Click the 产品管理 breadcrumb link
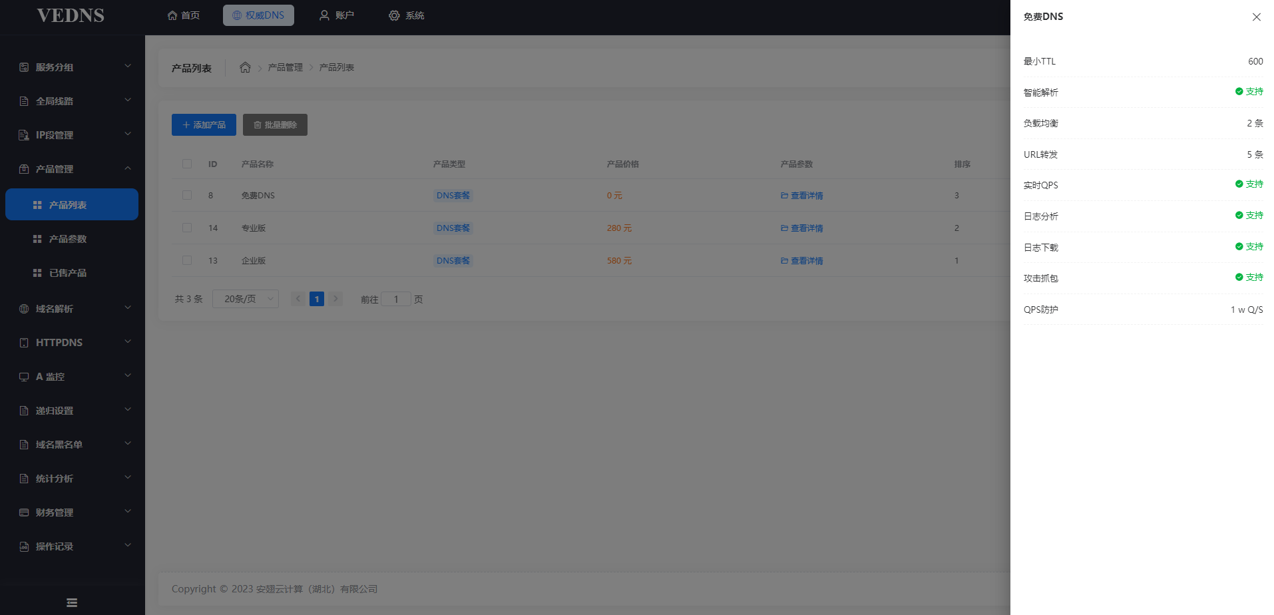1274x615 pixels. pos(285,67)
